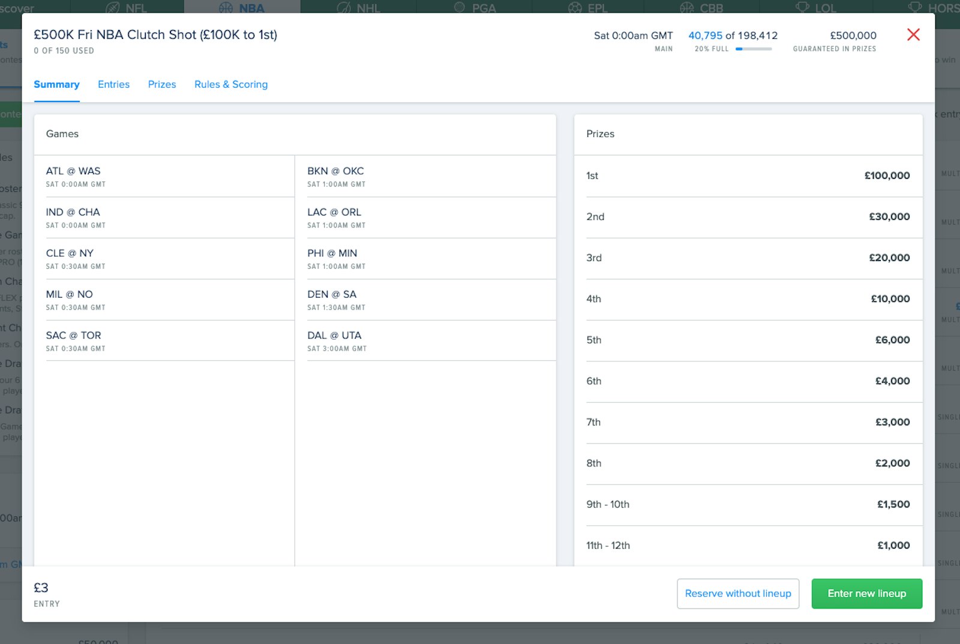Click the EPL soccer ball icon
Viewport: 960px width, 644px height.
575,8
